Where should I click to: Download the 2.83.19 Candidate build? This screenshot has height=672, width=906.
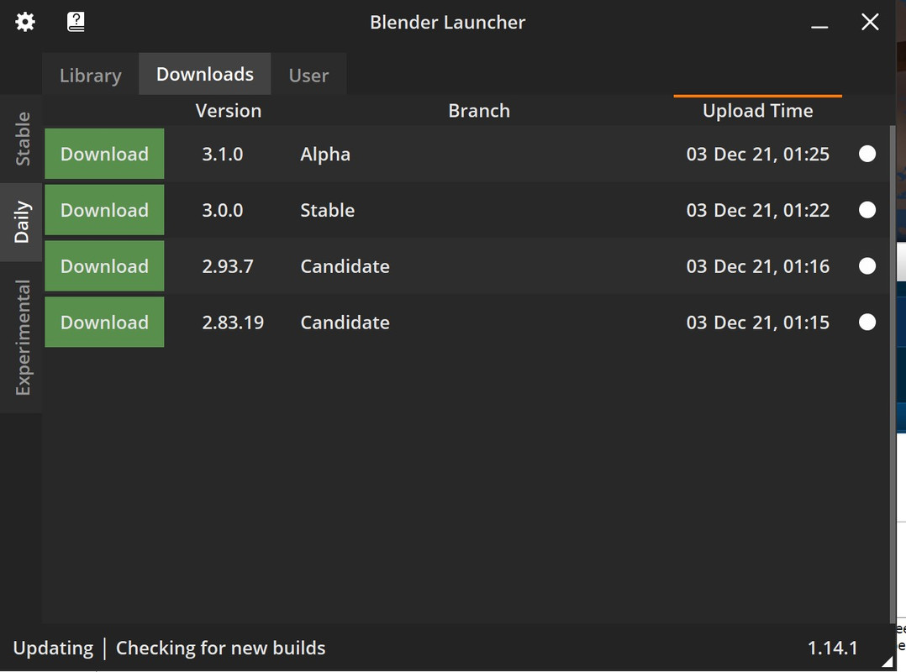[x=104, y=322]
